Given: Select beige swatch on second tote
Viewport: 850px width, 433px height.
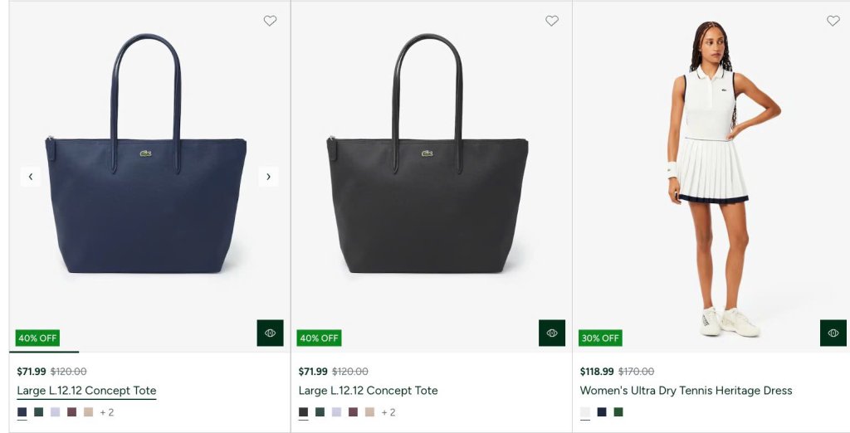Looking at the screenshot, I should coord(369,412).
